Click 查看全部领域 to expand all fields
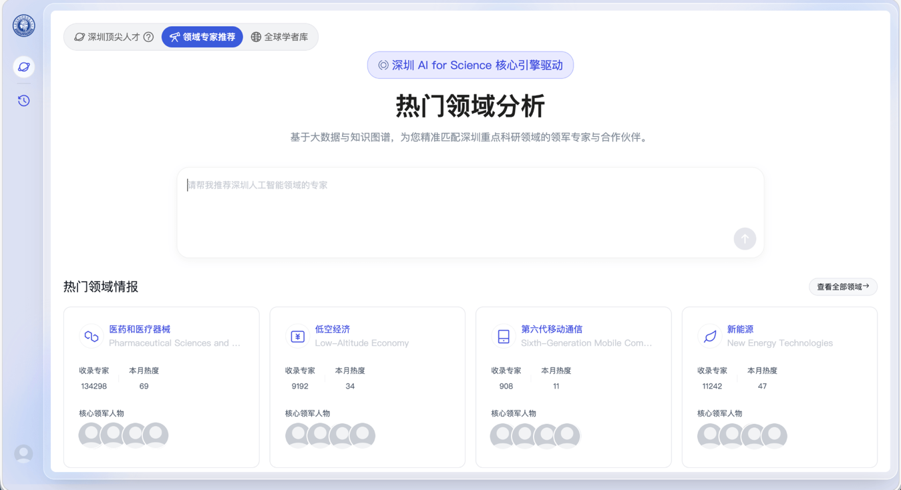 [x=843, y=287]
